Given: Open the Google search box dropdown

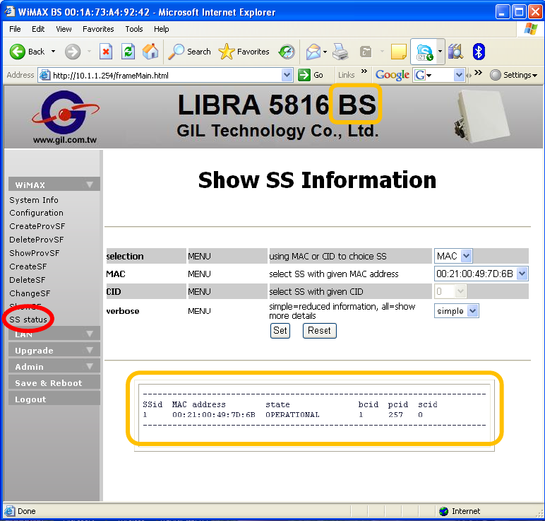Looking at the screenshot, I should [459, 75].
